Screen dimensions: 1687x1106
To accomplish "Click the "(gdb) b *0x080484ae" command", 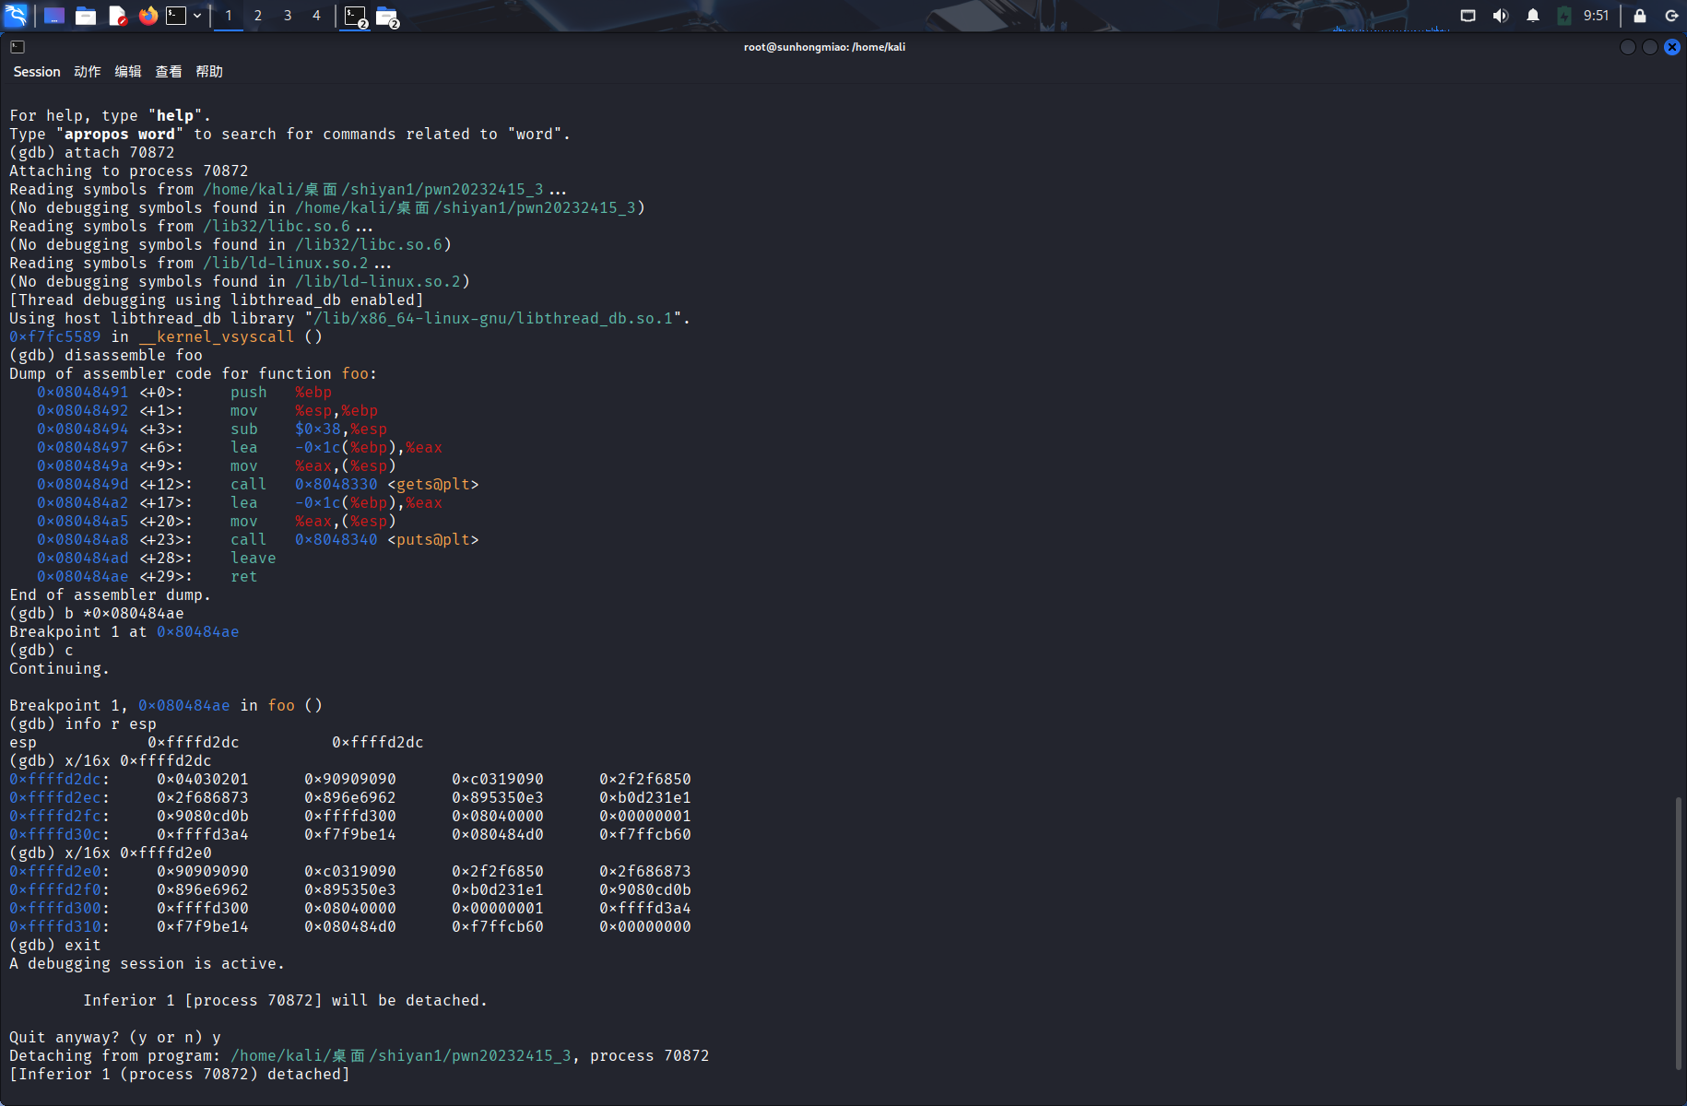I will click(x=97, y=613).
